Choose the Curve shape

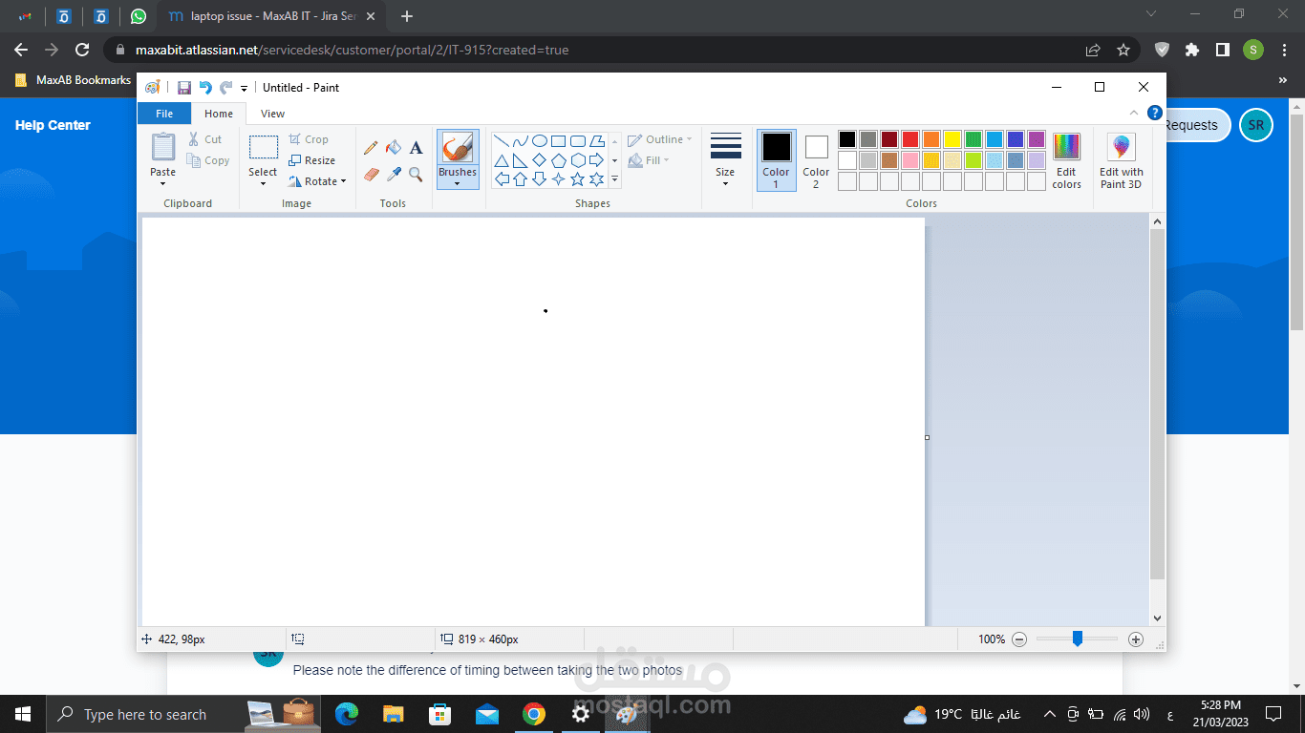click(521, 140)
